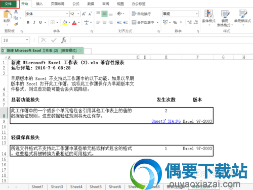Switch to the 页面布局 ribbon tab

(58, 4)
